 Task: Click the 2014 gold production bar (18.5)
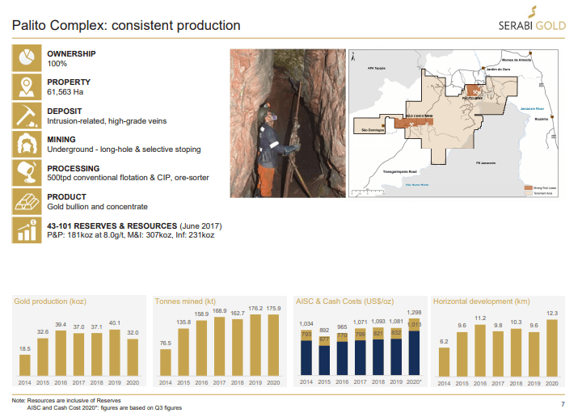pos(25,365)
